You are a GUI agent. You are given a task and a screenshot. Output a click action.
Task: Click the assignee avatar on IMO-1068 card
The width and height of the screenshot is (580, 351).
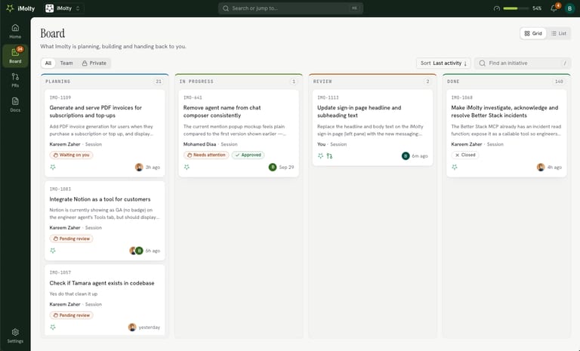point(541,167)
